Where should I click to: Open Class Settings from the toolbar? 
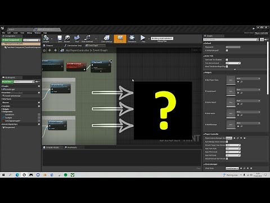click(106, 38)
